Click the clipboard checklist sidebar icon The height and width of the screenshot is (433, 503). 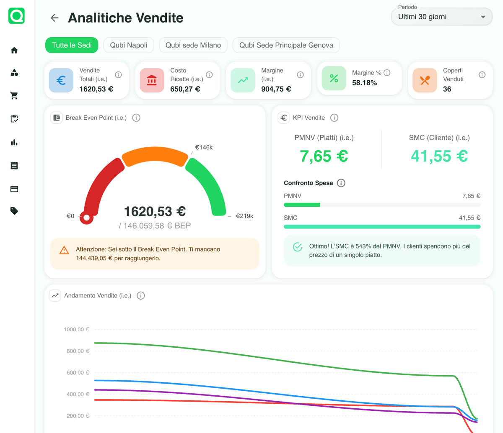[14, 119]
